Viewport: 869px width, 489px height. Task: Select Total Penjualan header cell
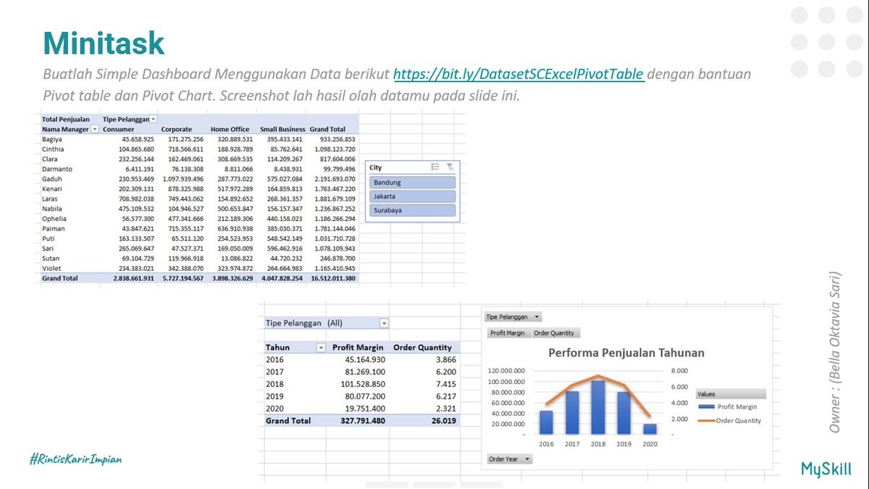[66, 119]
